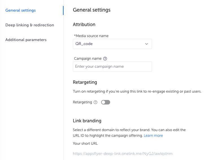Click the Retargeting label beside the switch
209x160 pixels.
coord(82,102)
